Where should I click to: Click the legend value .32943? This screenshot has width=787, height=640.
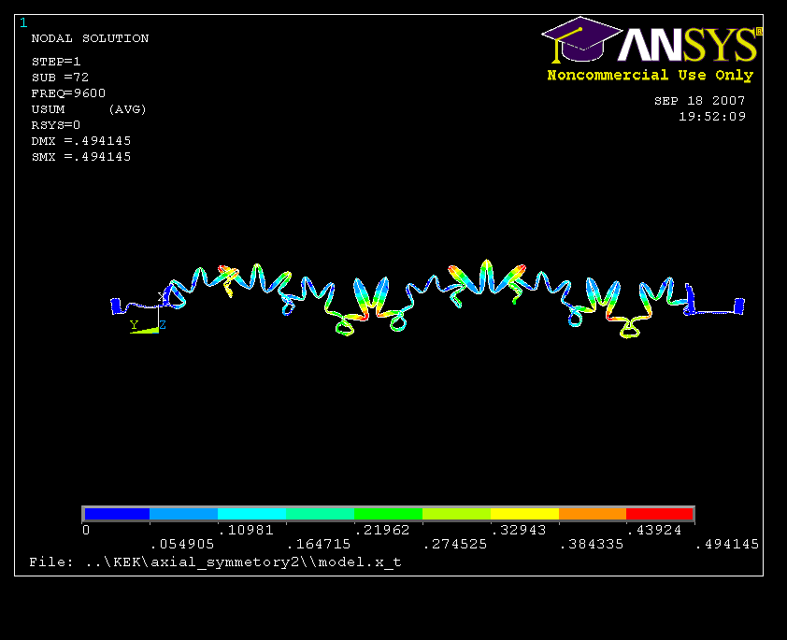[x=519, y=530]
